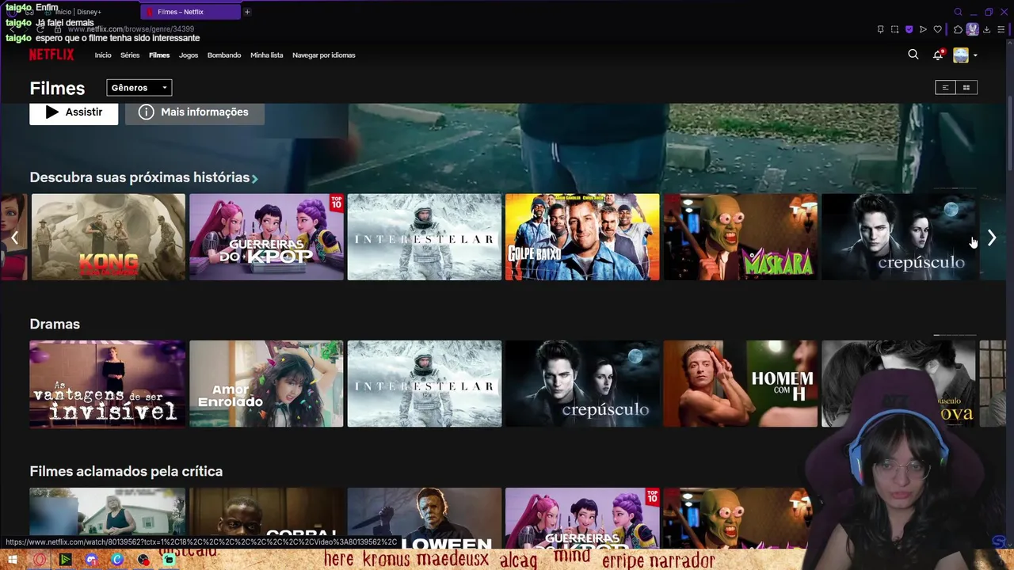Screen dimensions: 1014x570
Task: Click Mais informações button
Action: pos(194,112)
